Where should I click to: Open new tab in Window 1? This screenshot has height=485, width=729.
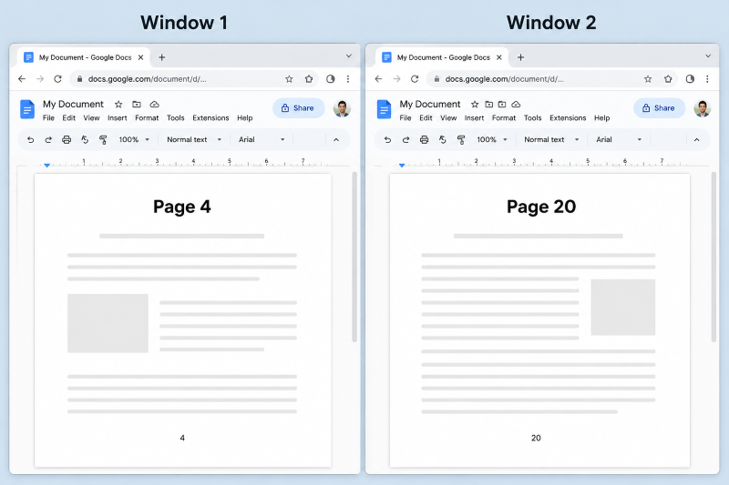(x=162, y=57)
